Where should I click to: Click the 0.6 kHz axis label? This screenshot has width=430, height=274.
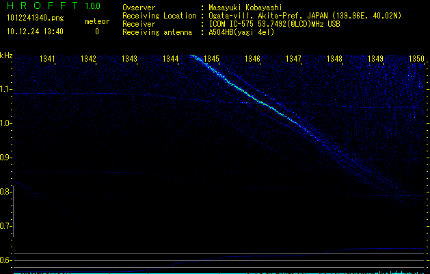6,260
